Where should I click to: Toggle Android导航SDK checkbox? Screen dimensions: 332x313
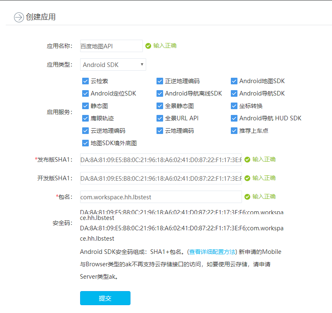click(234, 93)
